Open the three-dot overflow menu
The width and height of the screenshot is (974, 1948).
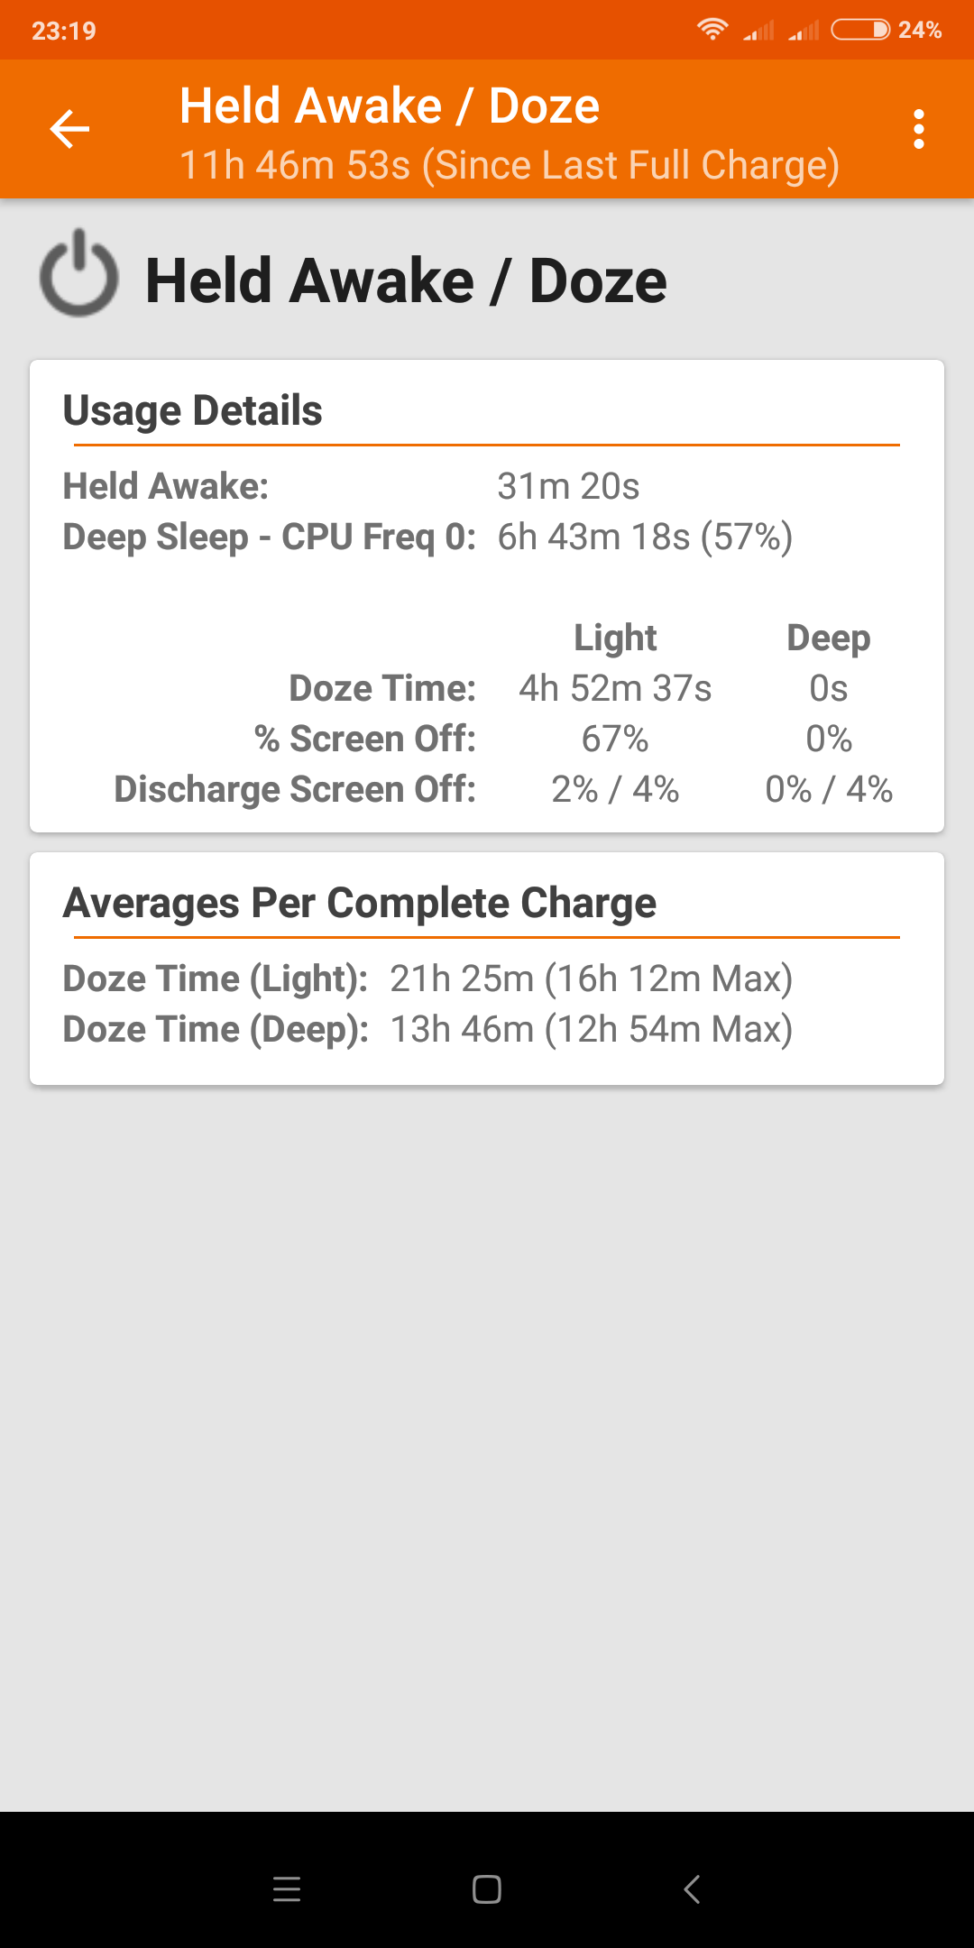click(x=918, y=129)
